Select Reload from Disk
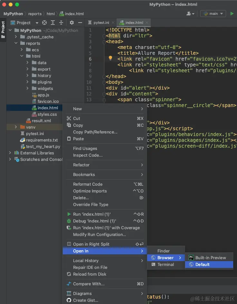 [105, 274]
